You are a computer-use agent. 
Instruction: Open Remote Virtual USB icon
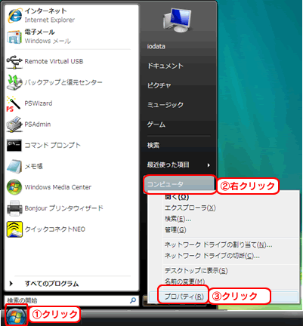[x=14, y=62]
